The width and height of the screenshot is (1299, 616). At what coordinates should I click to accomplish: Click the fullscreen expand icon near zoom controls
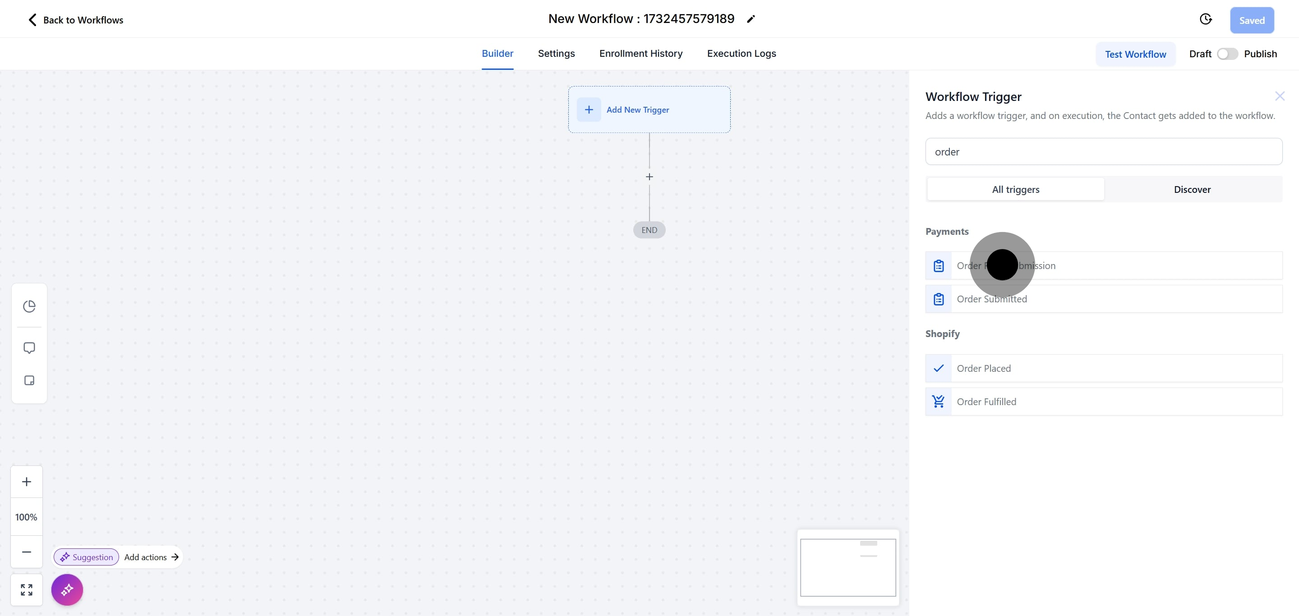click(x=26, y=589)
